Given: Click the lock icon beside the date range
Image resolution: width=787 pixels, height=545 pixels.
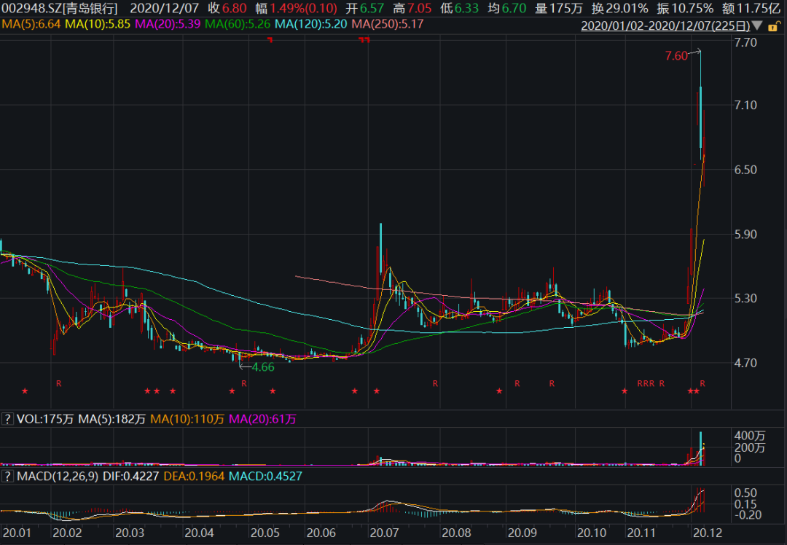Looking at the screenshot, I should tap(773, 26).
